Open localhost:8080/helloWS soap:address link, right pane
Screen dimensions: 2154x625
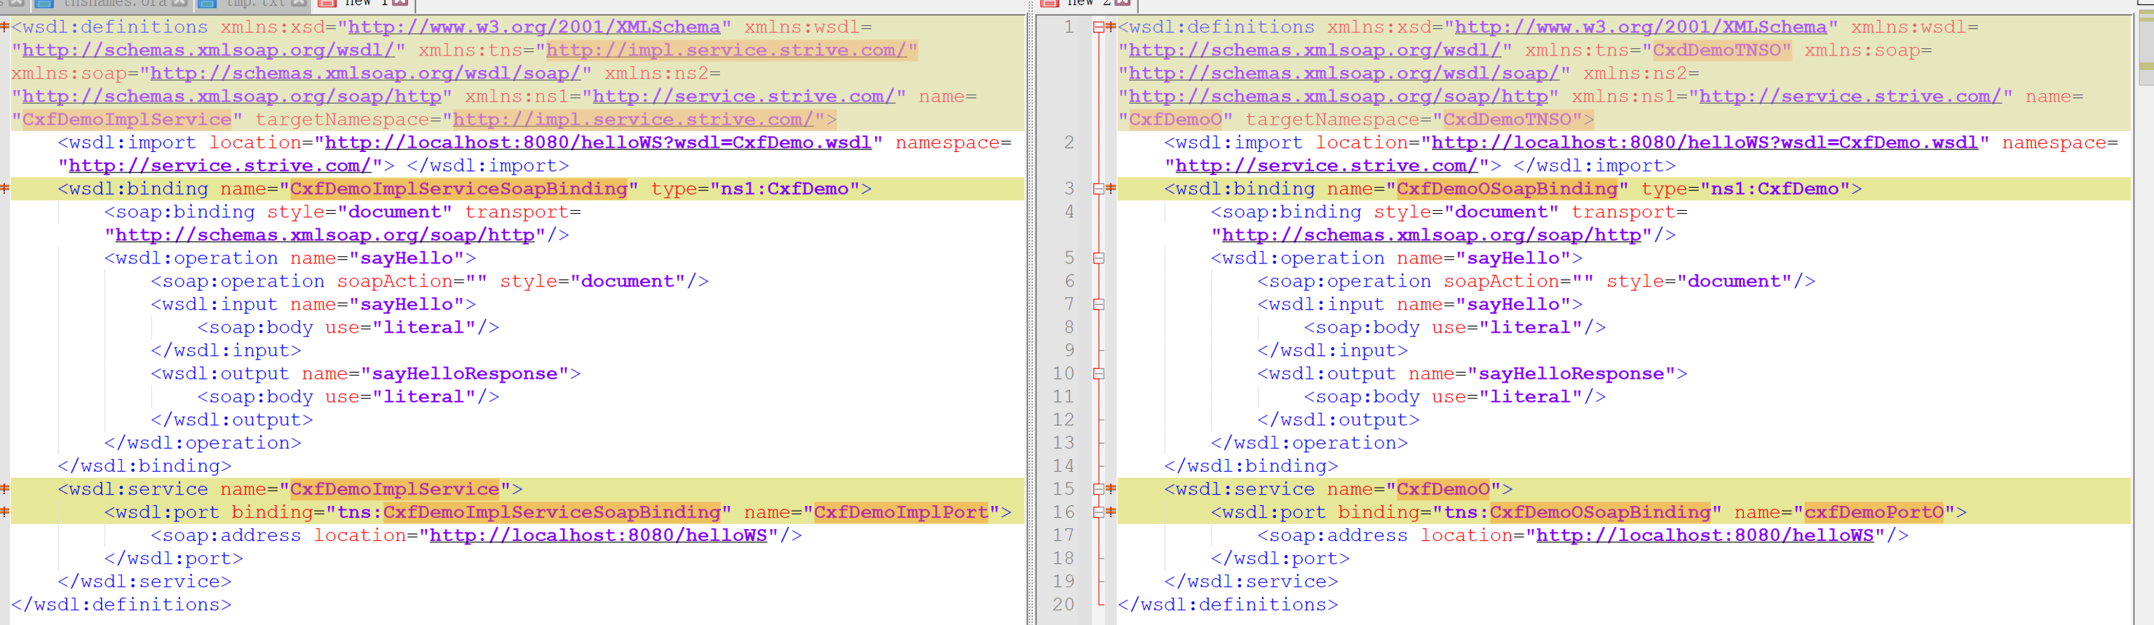point(1704,535)
